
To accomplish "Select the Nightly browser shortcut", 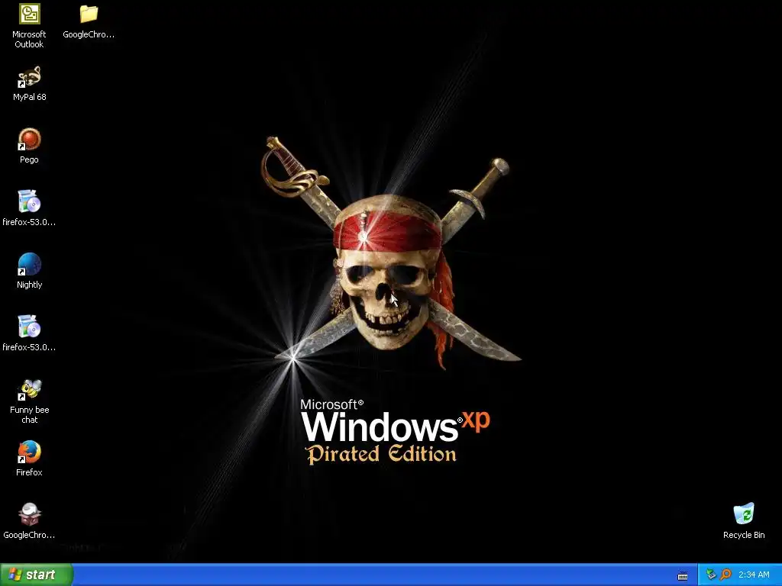I will tap(30, 265).
